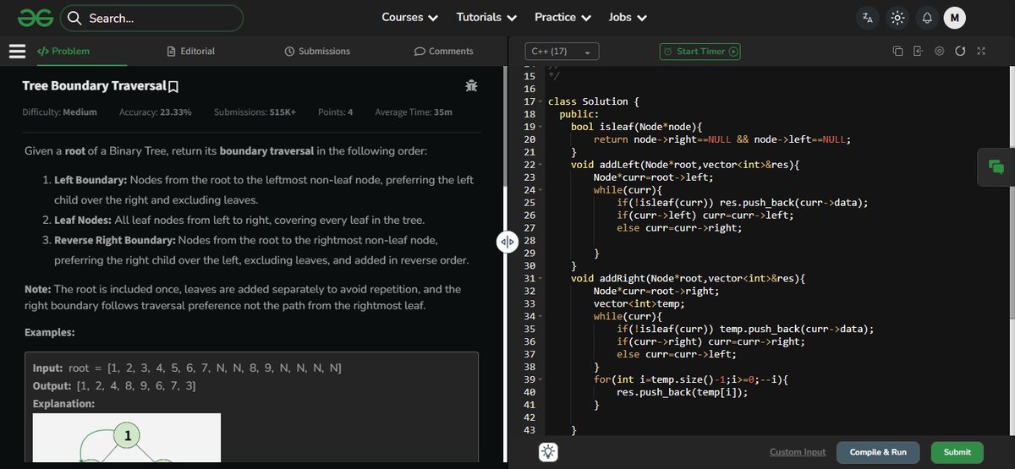Viewport: 1015px width, 469px height.
Task: Collapse code fold at line 34
Action: [x=540, y=317]
